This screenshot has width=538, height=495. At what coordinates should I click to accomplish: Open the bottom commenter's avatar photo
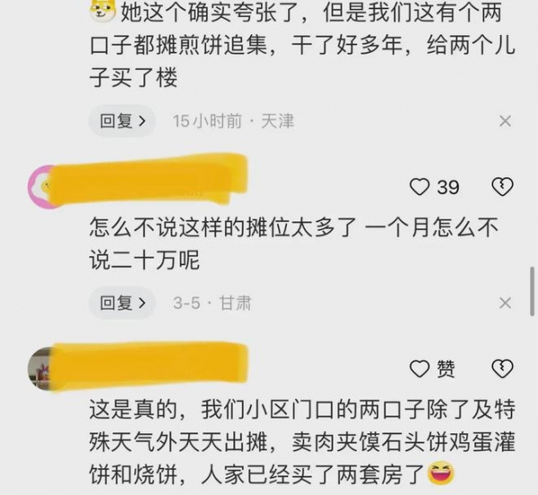click(x=39, y=369)
